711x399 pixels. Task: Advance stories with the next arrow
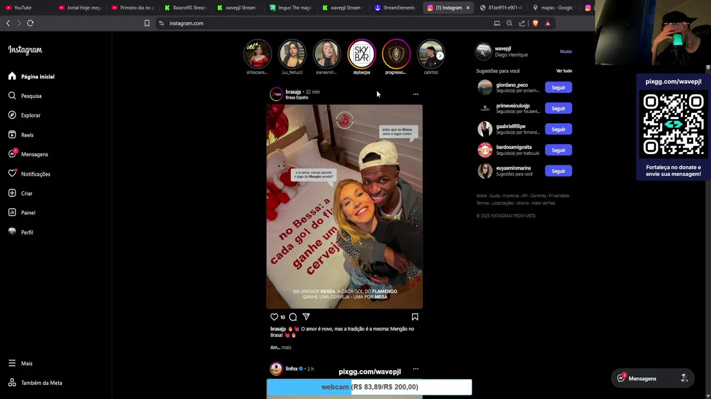(x=440, y=55)
